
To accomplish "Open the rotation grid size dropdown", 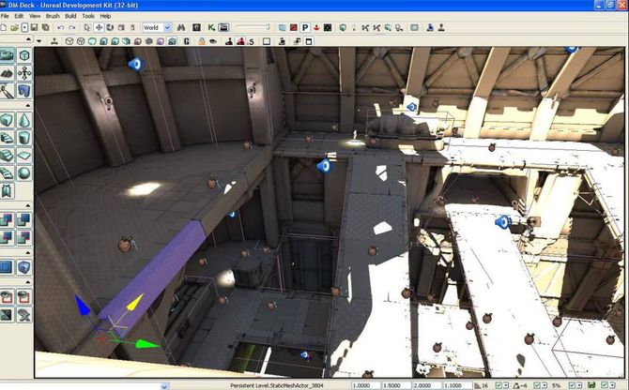I will 545,385.
